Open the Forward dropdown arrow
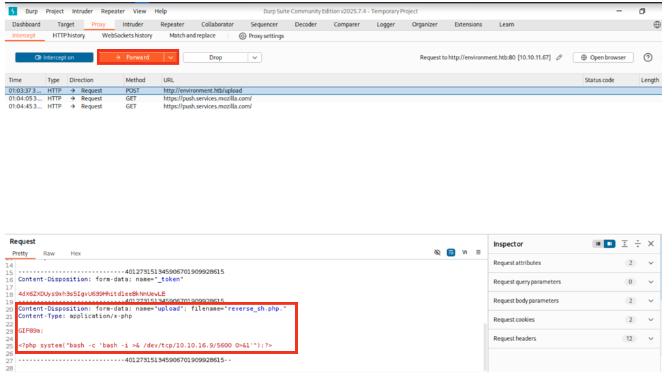This screenshot has height=377, width=666. 170,57
